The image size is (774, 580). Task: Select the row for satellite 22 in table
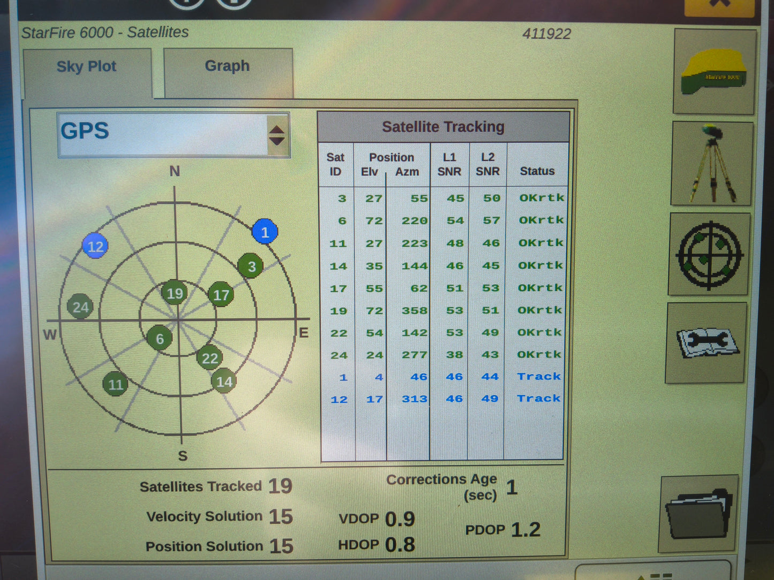click(x=442, y=332)
